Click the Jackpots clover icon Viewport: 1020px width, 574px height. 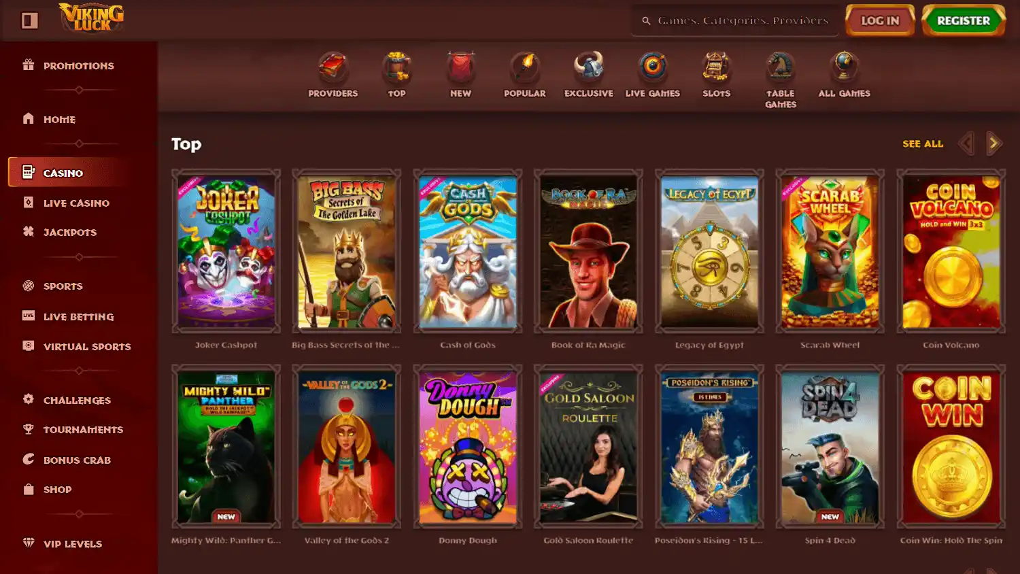pyautogui.click(x=28, y=231)
